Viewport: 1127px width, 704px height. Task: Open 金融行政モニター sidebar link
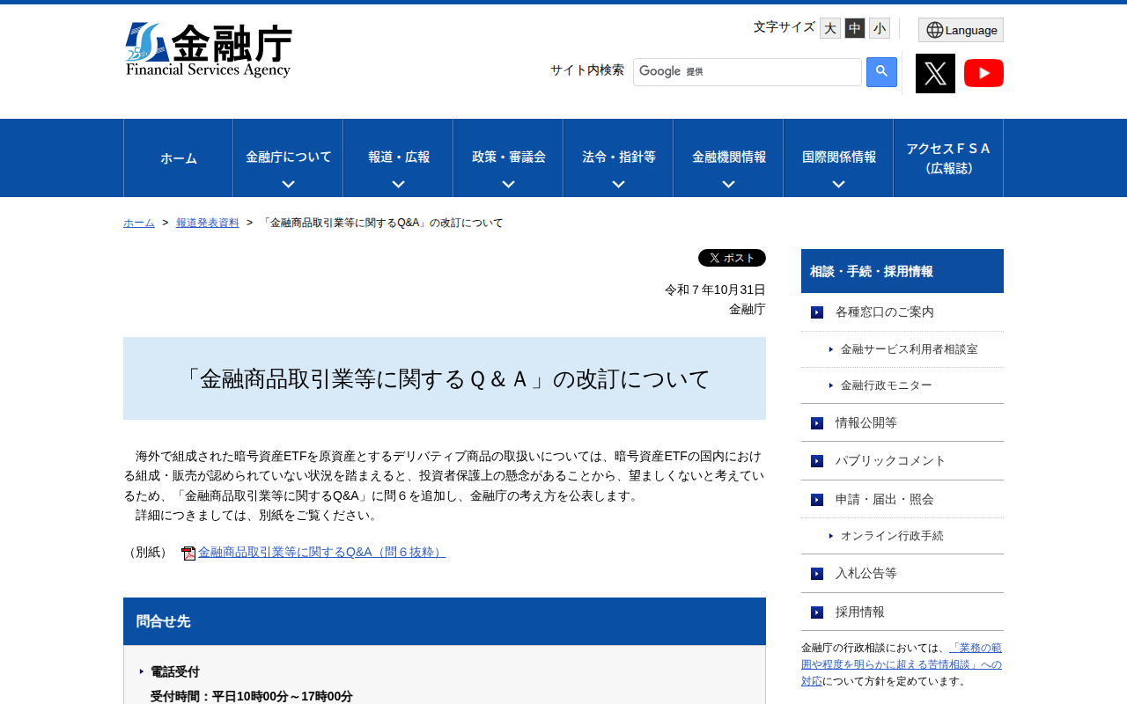[x=886, y=385]
